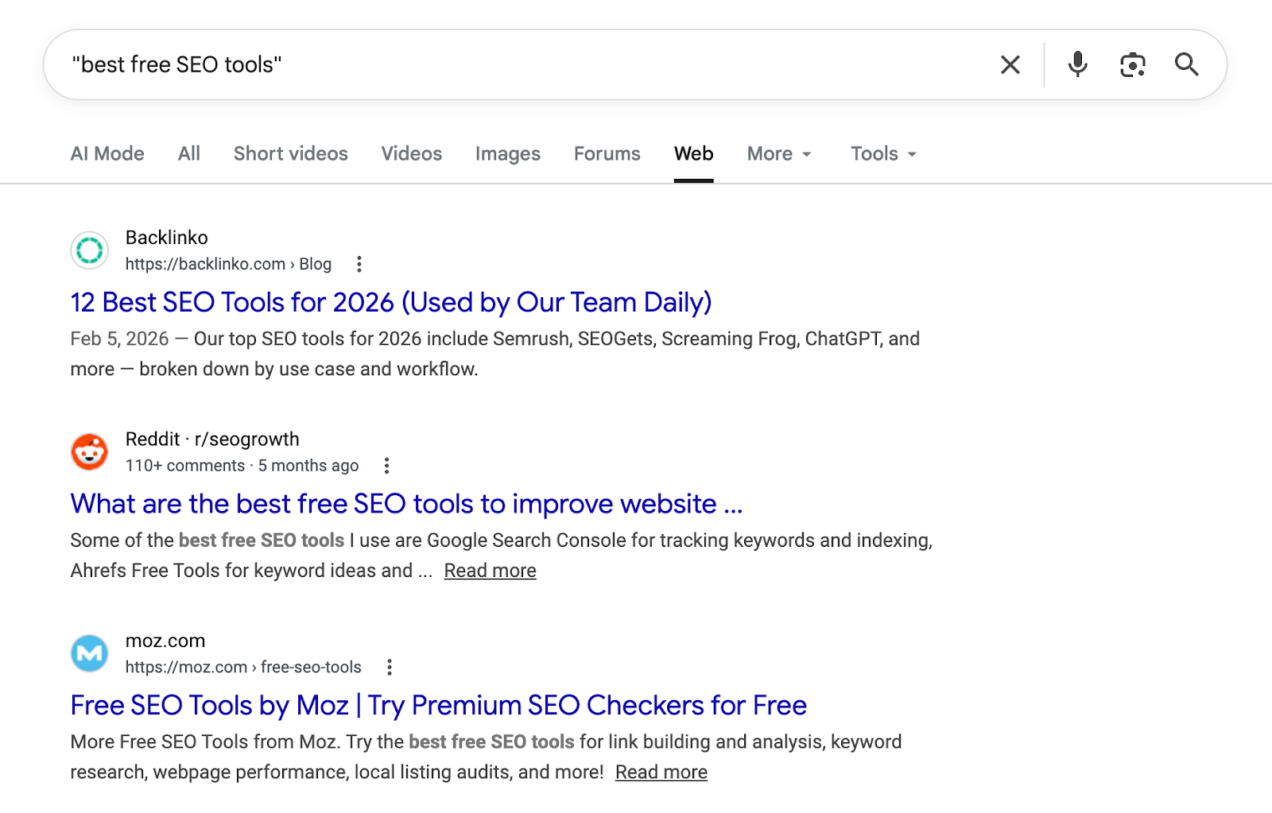Viewport: 1272px width, 813px height.
Task: Open the Free SEO Tools by Moz link
Action: (x=438, y=706)
